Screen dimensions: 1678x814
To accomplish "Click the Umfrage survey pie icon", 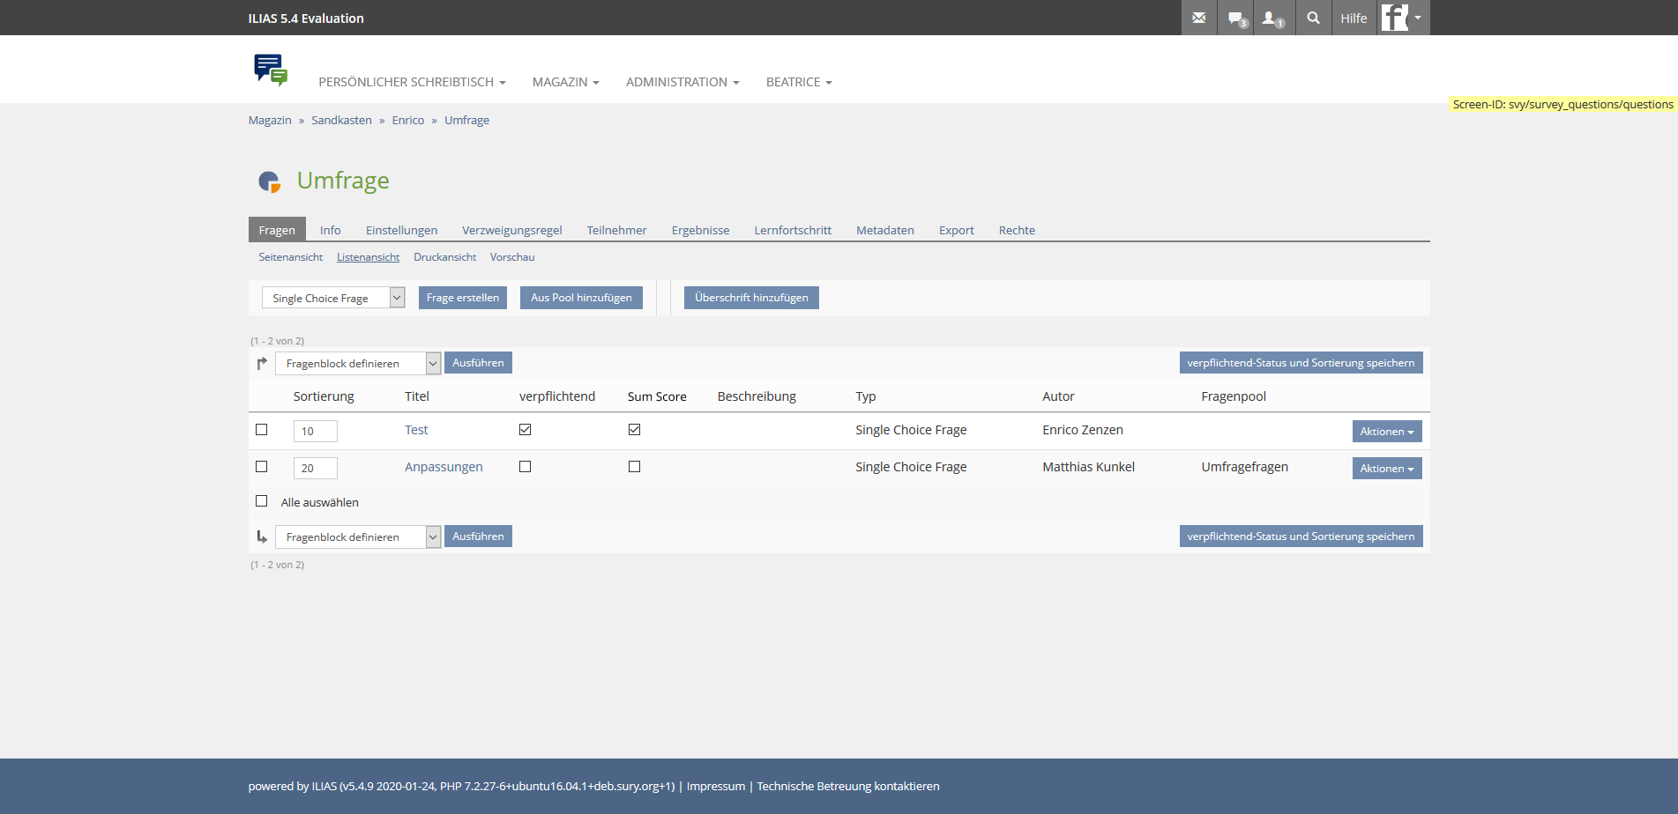I will 269,181.
